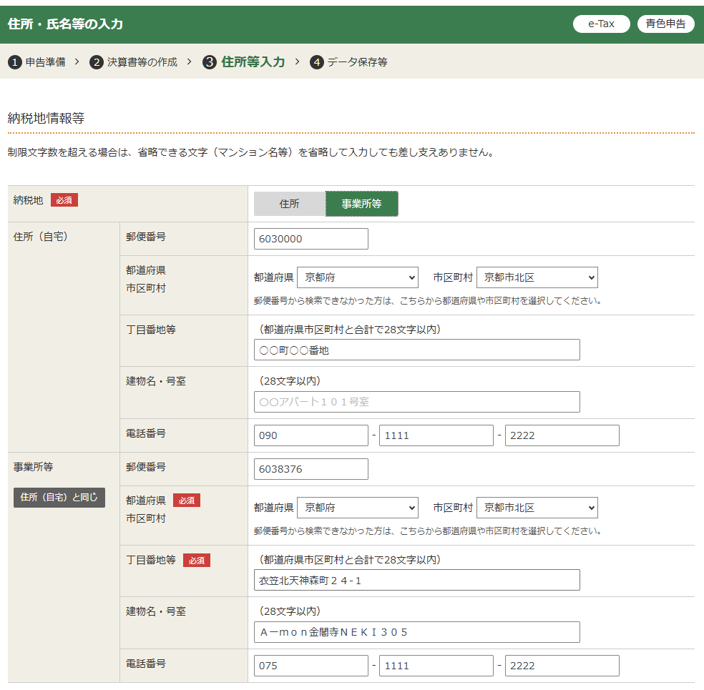
Task: Go to step 1 申告準備
Action: 37,62
